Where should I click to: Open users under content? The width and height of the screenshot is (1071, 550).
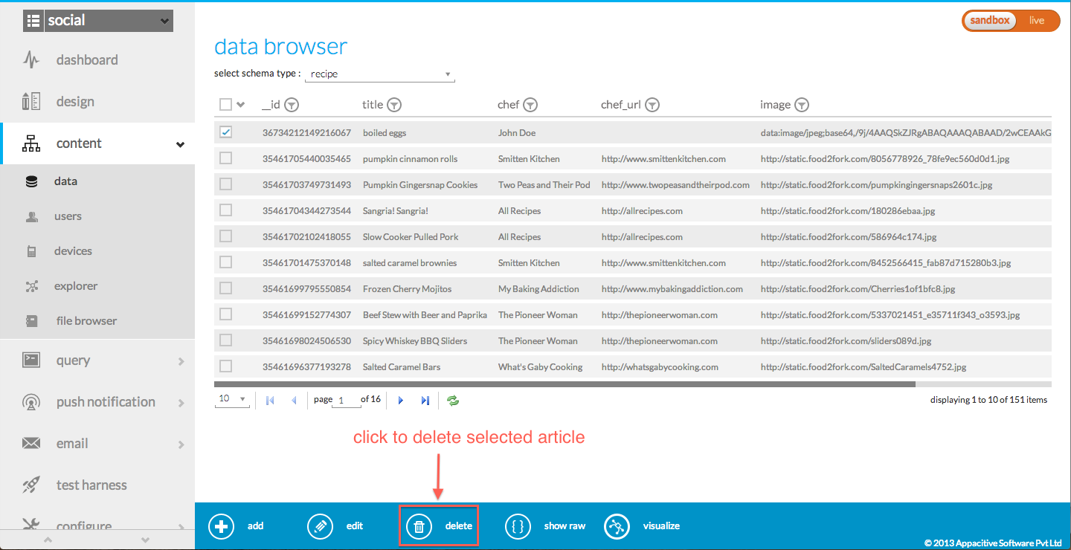[68, 216]
